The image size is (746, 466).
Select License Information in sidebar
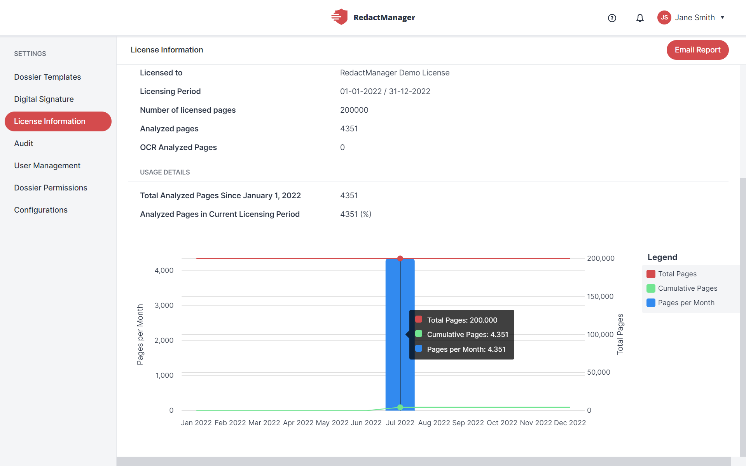pyautogui.click(x=58, y=121)
